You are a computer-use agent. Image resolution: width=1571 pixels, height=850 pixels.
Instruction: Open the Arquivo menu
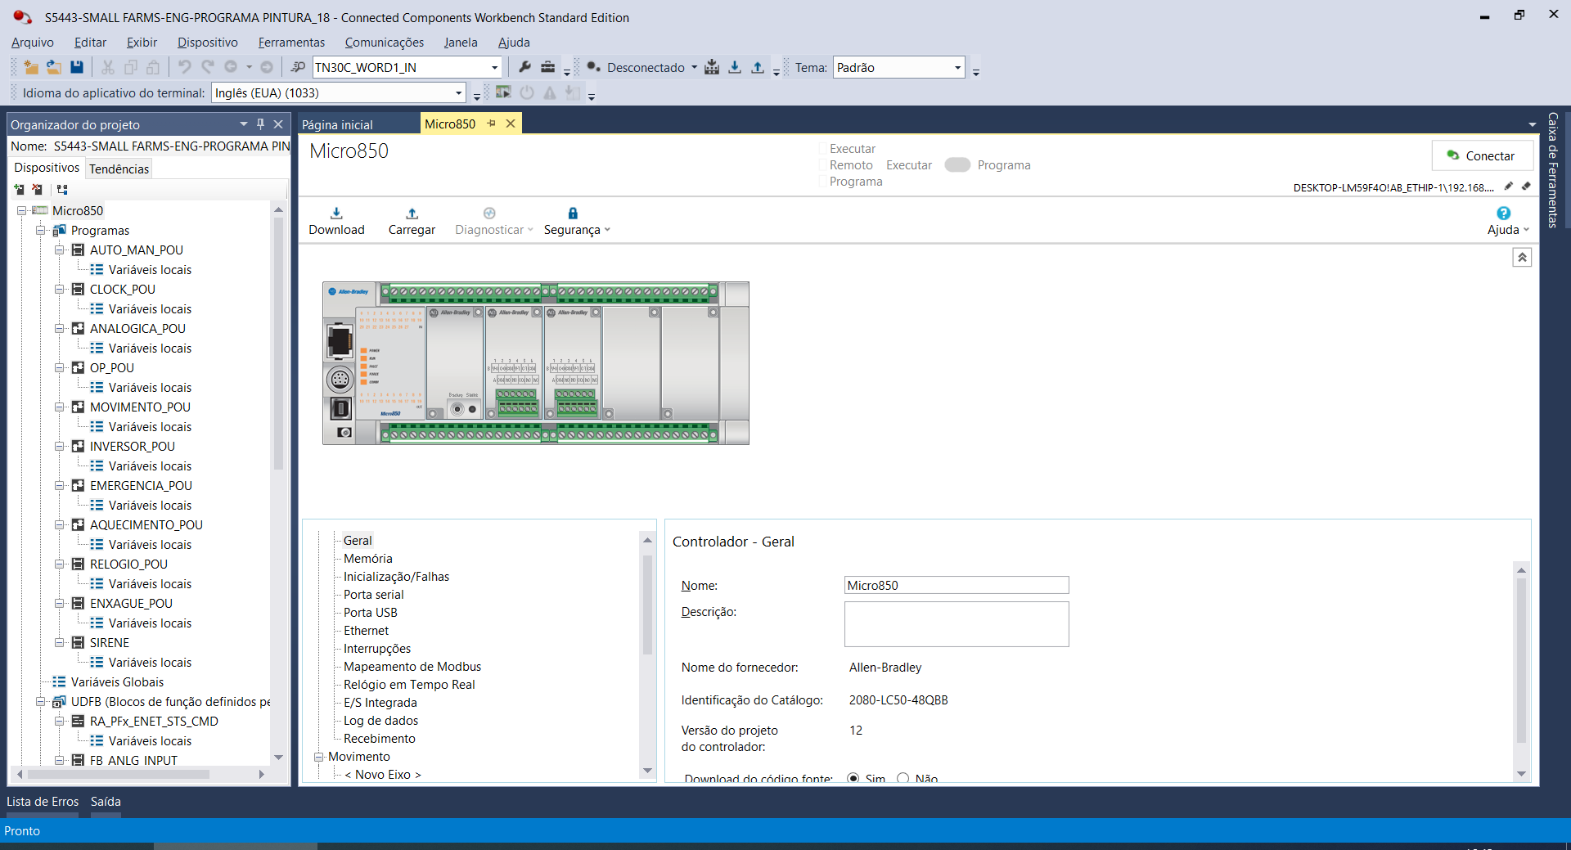[33, 43]
